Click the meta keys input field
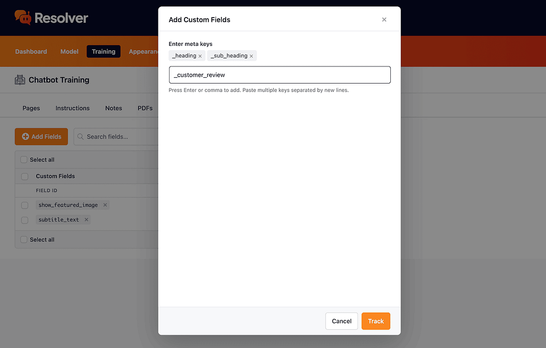The height and width of the screenshot is (348, 546). (279, 74)
